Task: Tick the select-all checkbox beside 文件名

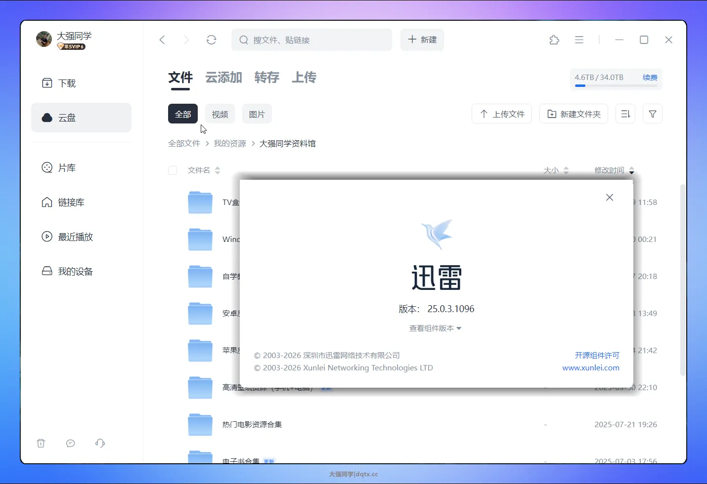Action: 173,170
